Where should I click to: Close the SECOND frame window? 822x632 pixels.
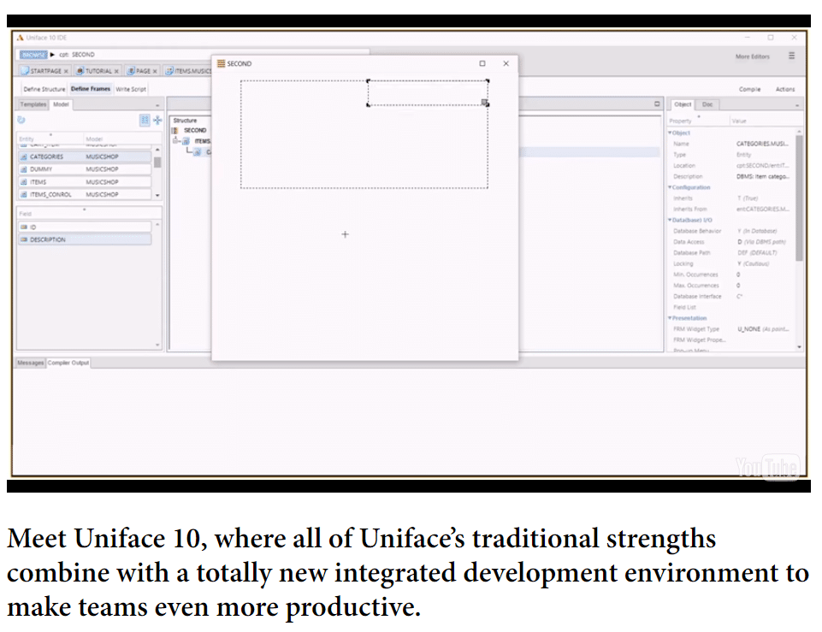[506, 63]
